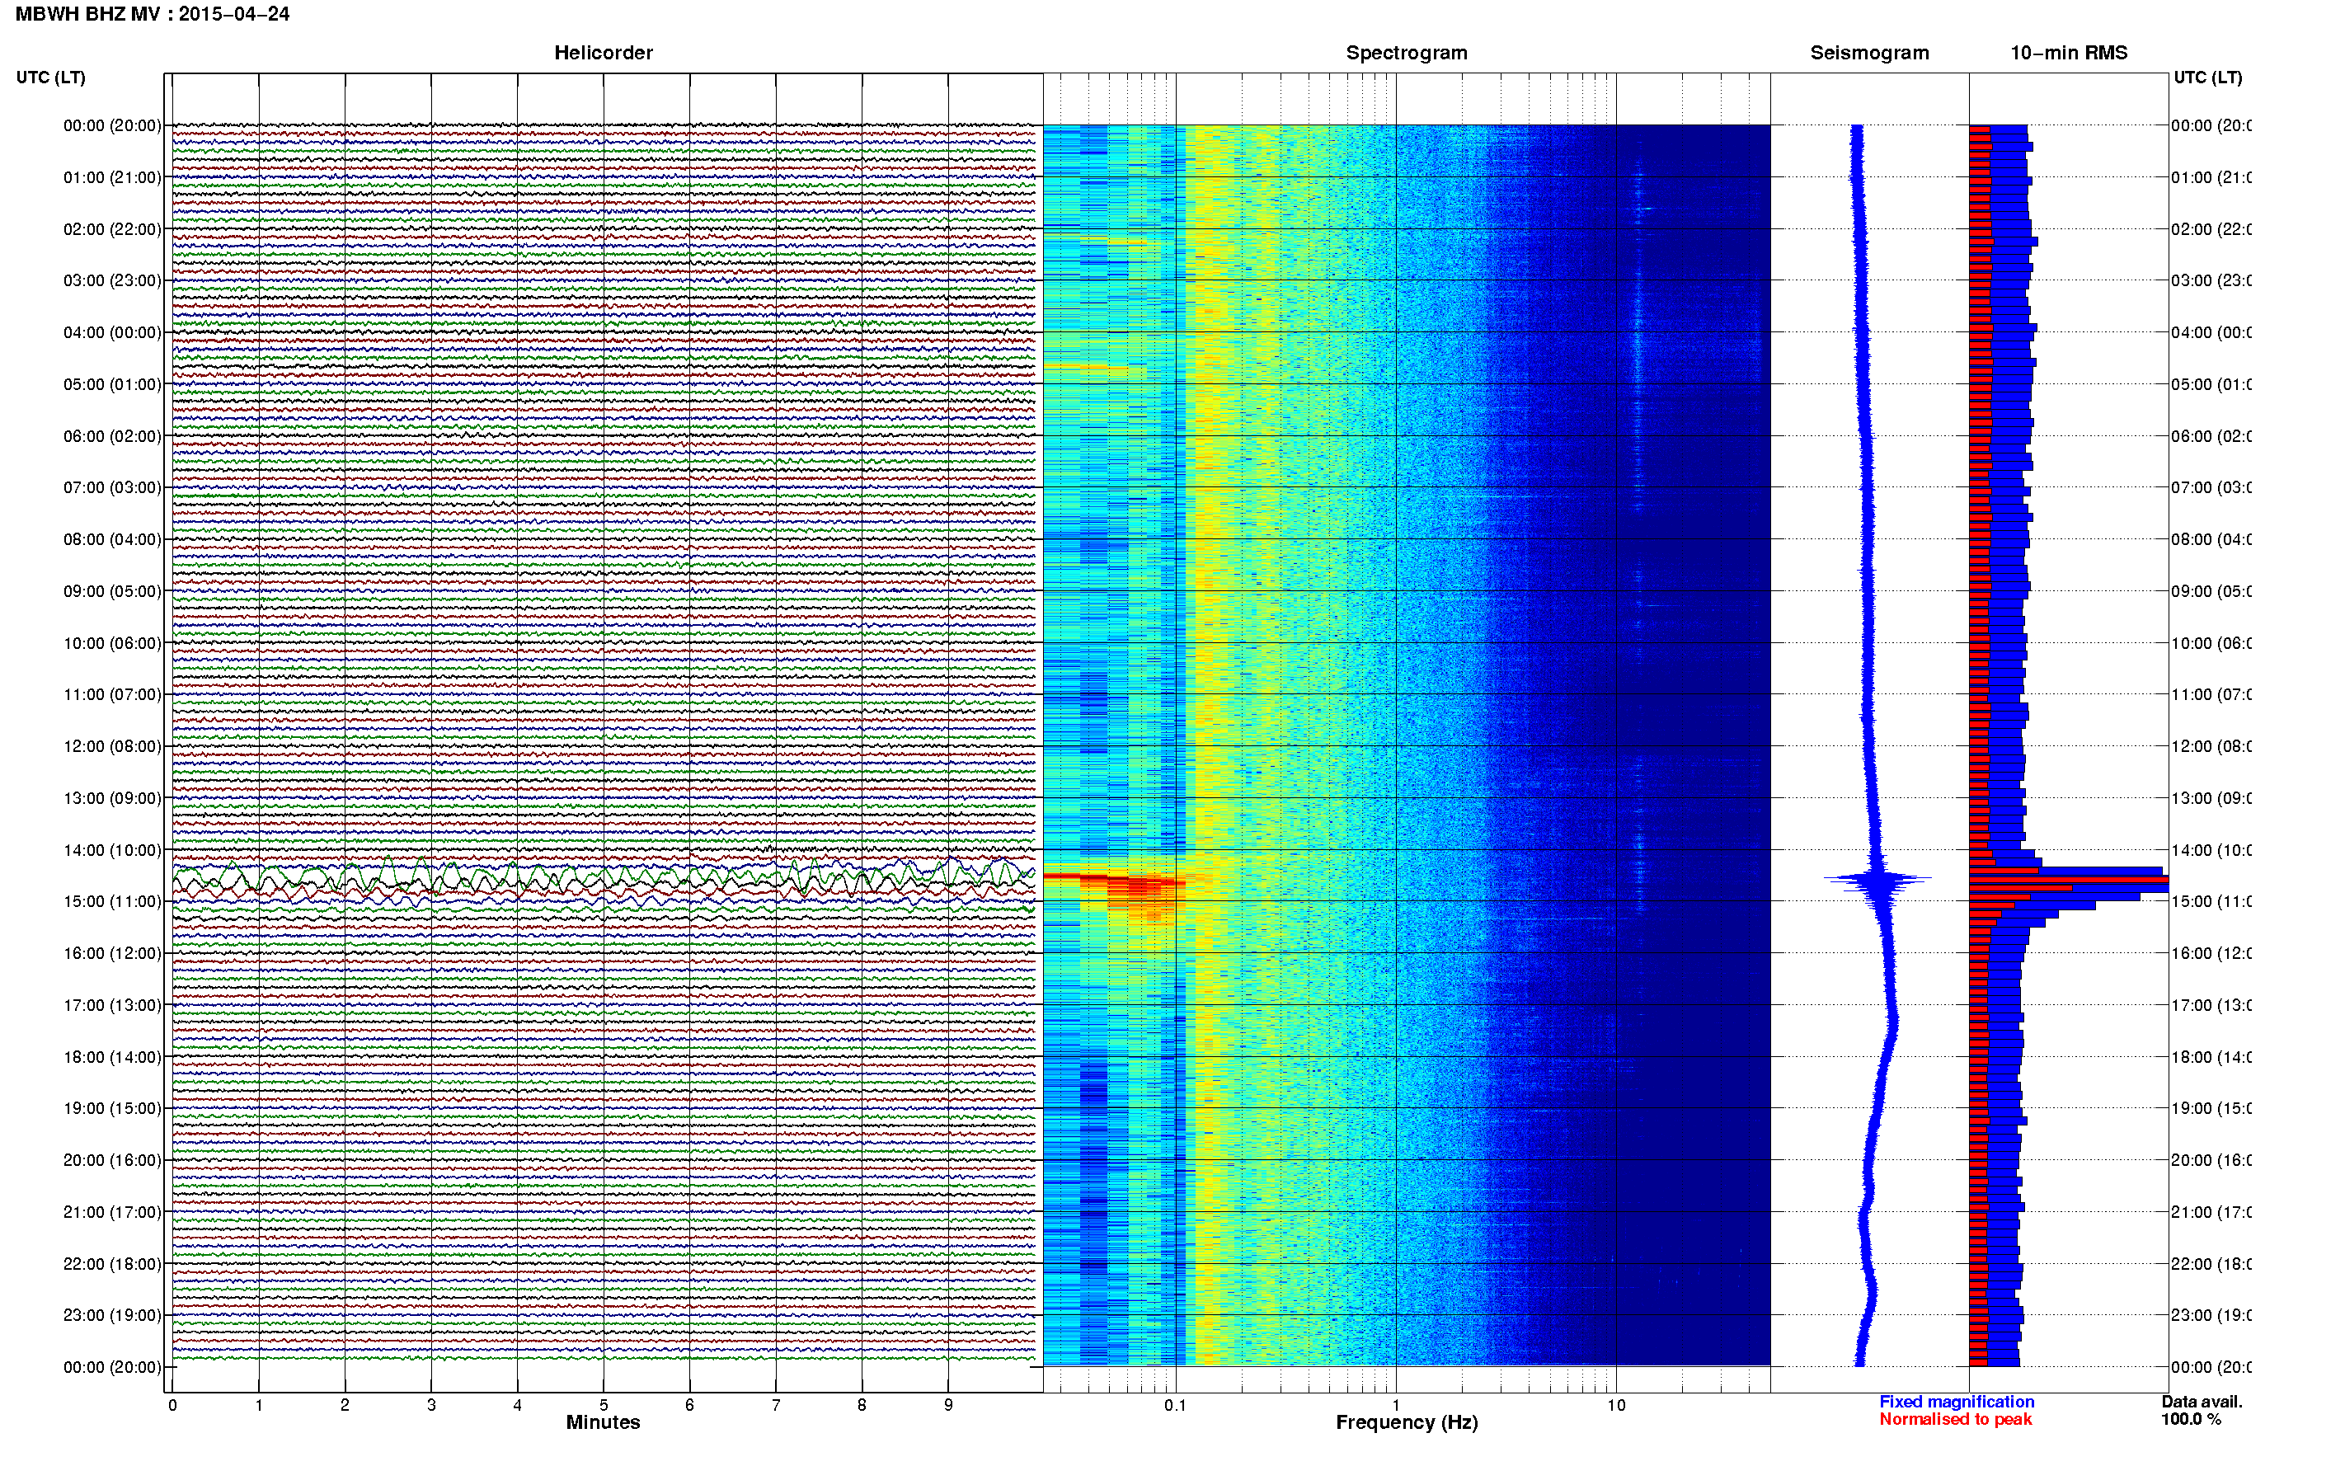Click the left time label '06:00 (02:00)'
The width and height of the screenshot is (2345, 1466).
tap(112, 435)
